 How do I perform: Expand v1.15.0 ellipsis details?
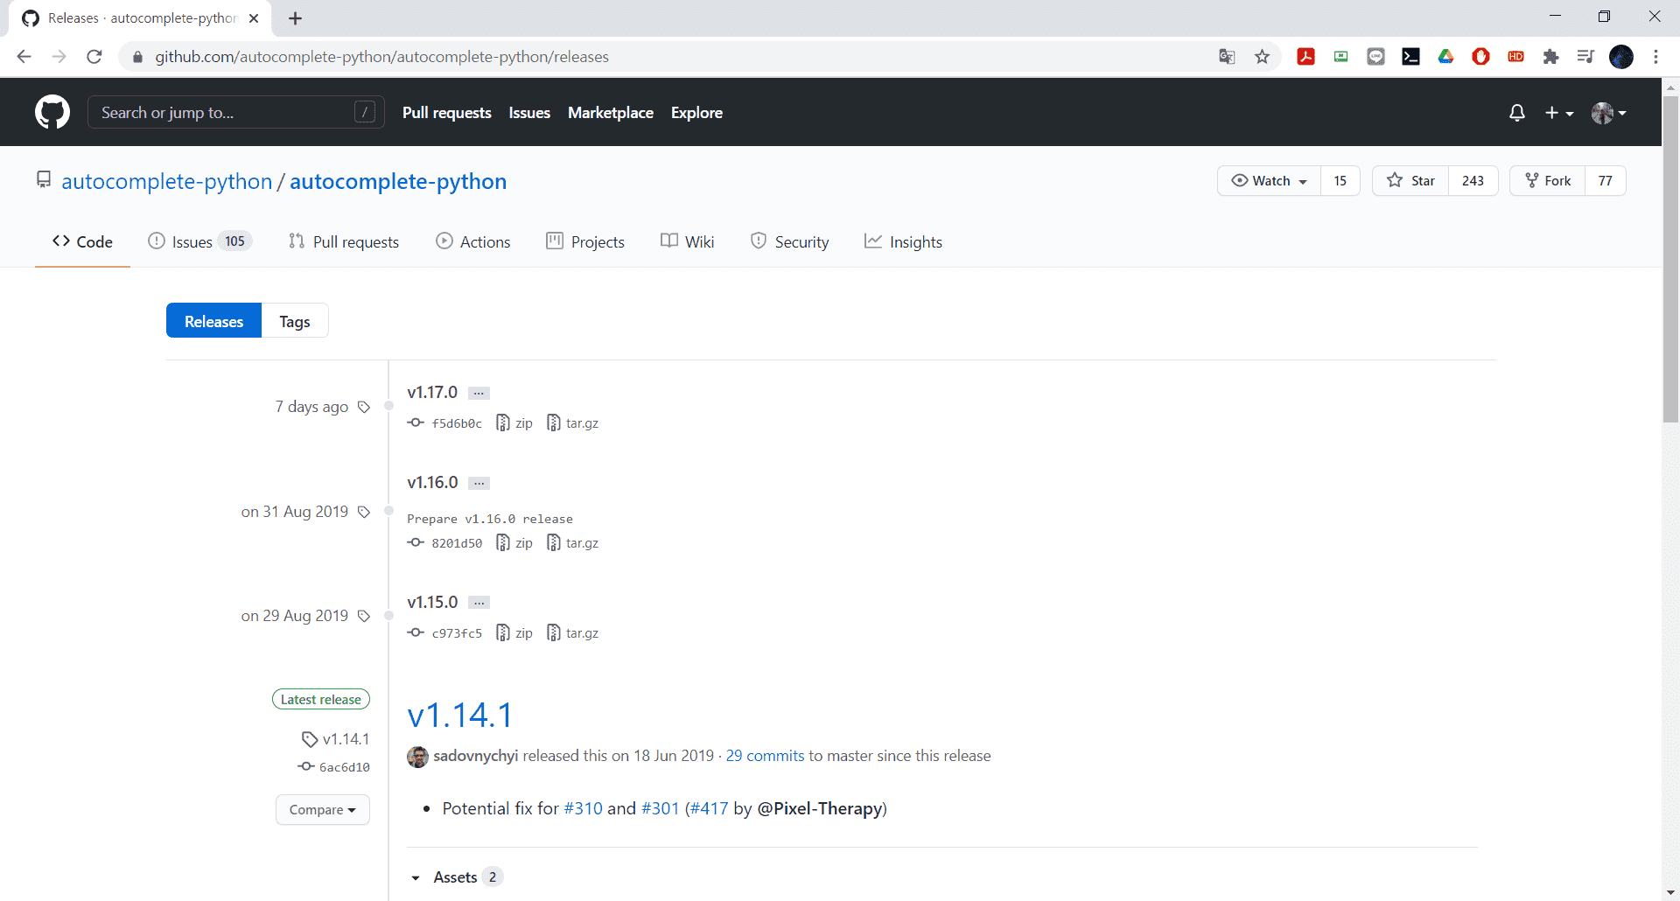(479, 603)
